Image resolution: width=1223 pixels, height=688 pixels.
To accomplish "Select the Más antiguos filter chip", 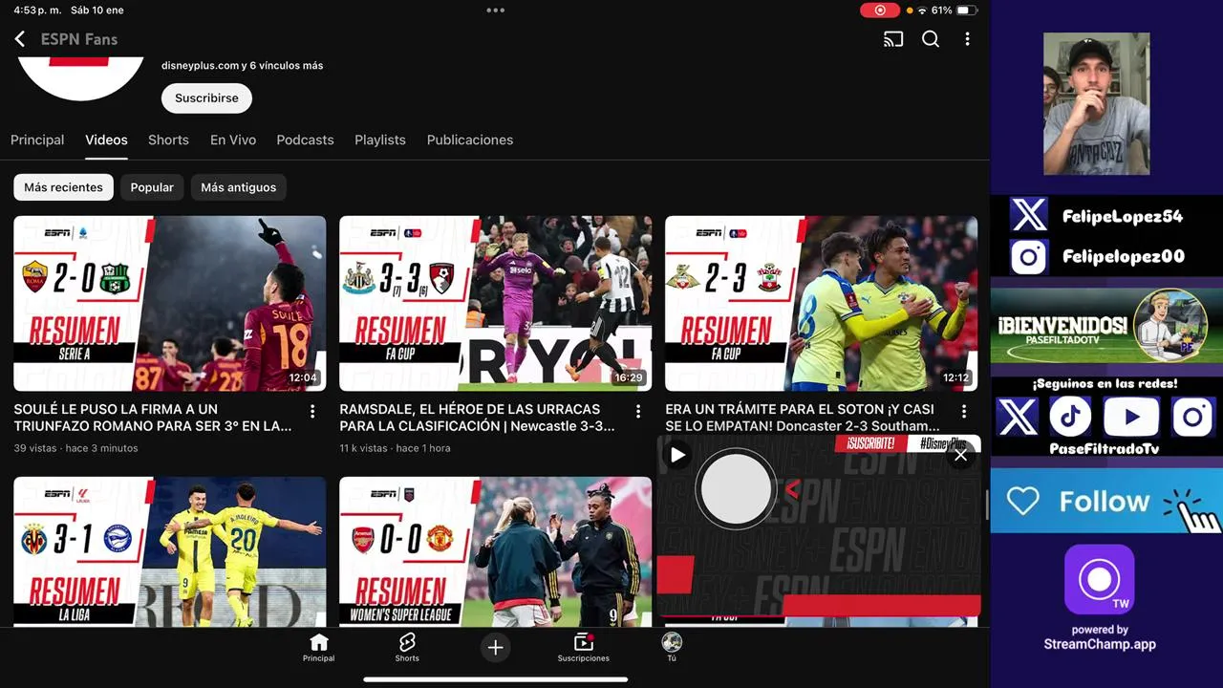I will (239, 187).
